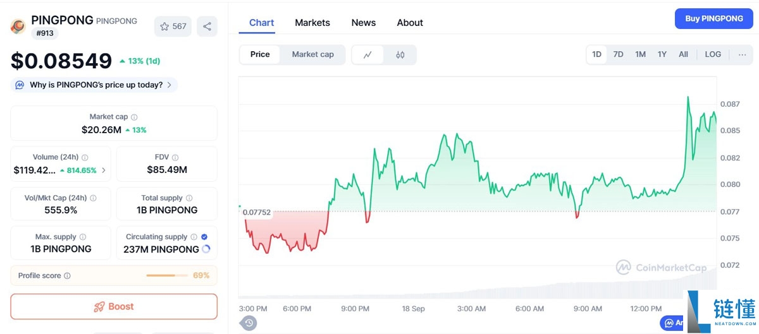Click the $20.26M market cap value
This screenshot has width=759, height=334.
101,130
